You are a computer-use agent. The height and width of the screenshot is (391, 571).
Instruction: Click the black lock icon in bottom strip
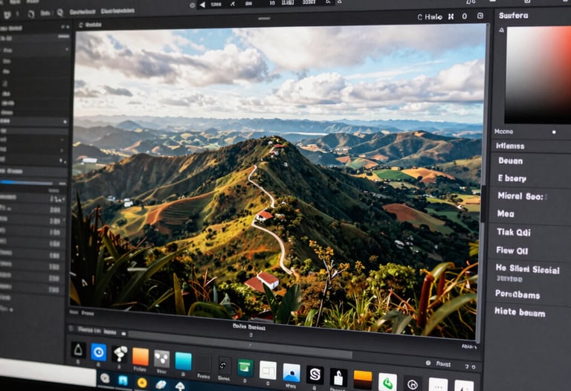(x=338, y=377)
